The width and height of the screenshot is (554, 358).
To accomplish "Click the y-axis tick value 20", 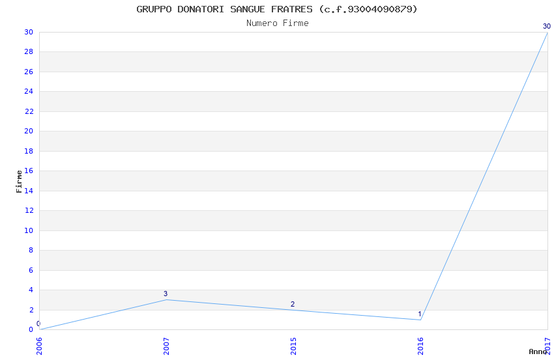I will tap(29, 131).
